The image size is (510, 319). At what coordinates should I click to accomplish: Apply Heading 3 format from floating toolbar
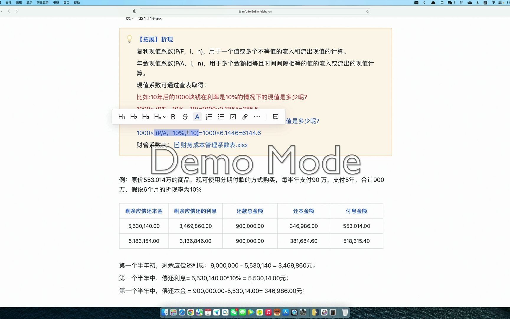tap(146, 117)
